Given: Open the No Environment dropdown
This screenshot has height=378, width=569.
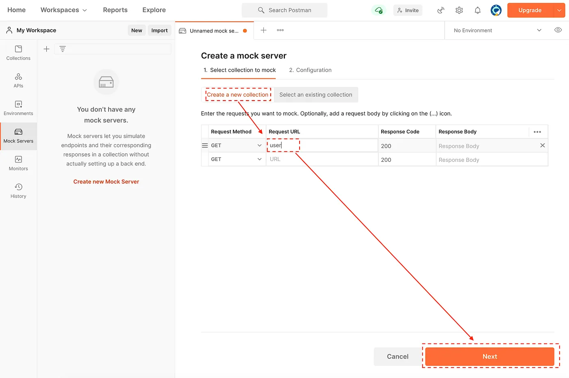Looking at the screenshot, I should pos(497,30).
